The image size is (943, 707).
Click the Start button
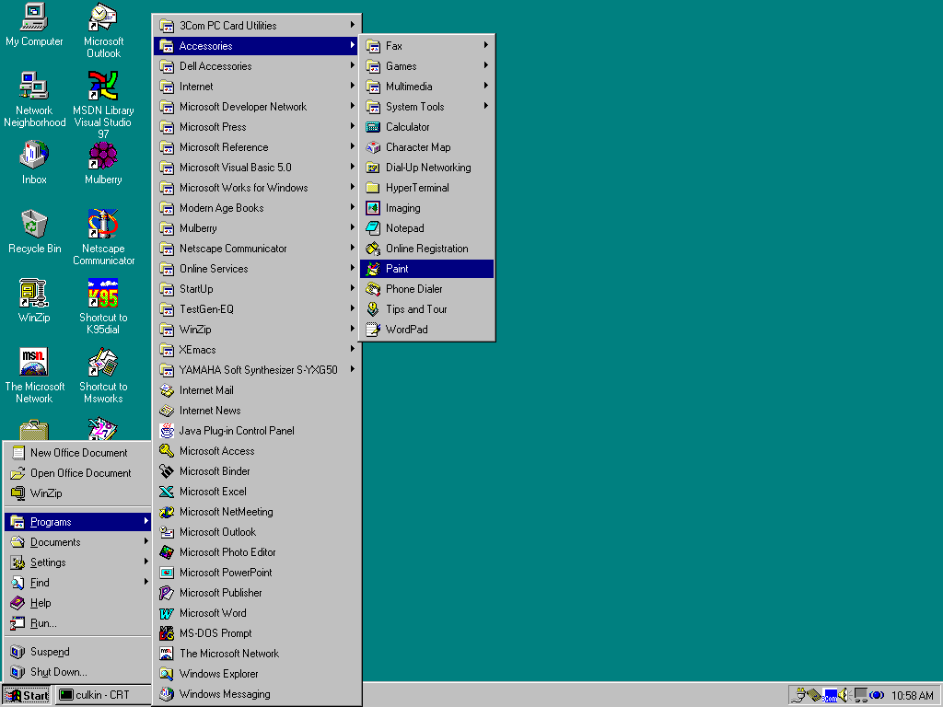[27, 696]
